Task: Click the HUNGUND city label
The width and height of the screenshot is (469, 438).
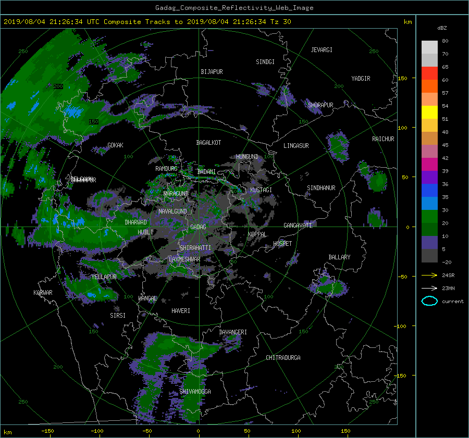Action: [247, 157]
